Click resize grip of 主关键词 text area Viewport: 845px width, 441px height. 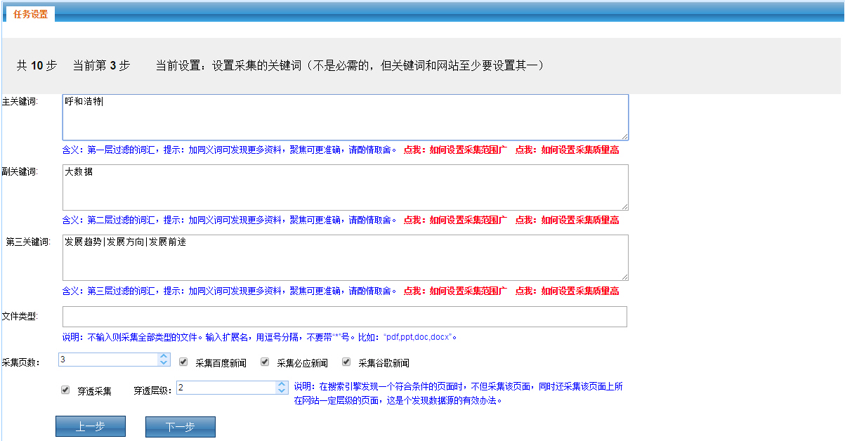coord(624,136)
